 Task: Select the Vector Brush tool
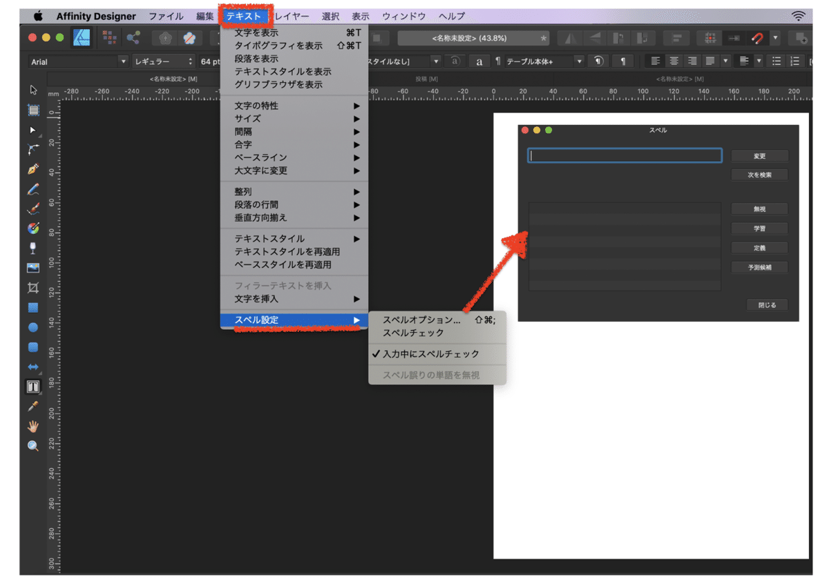click(33, 208)
